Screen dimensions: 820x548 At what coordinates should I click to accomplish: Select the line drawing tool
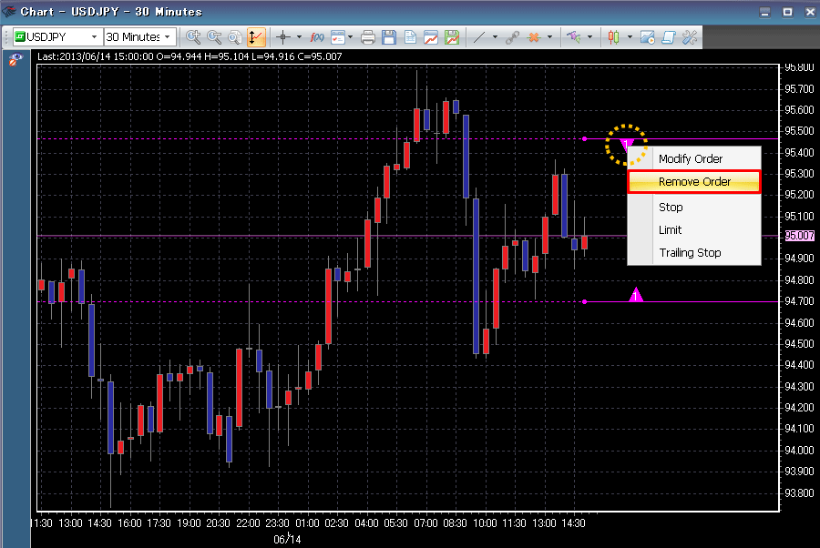(479, 37)
